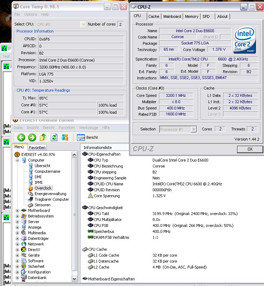Expand the Anzeige tree node
The height and width of the screenshot is (286, 264).
(17, 228)
